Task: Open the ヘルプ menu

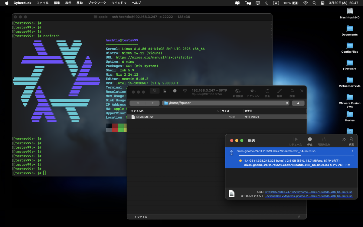Action: [136, 3]
